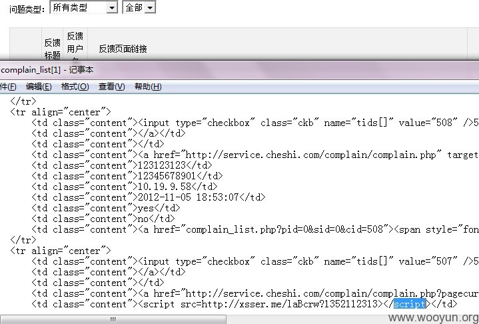Click the line containing no</td>
The image size is (479, 324).
click(103, 219)
